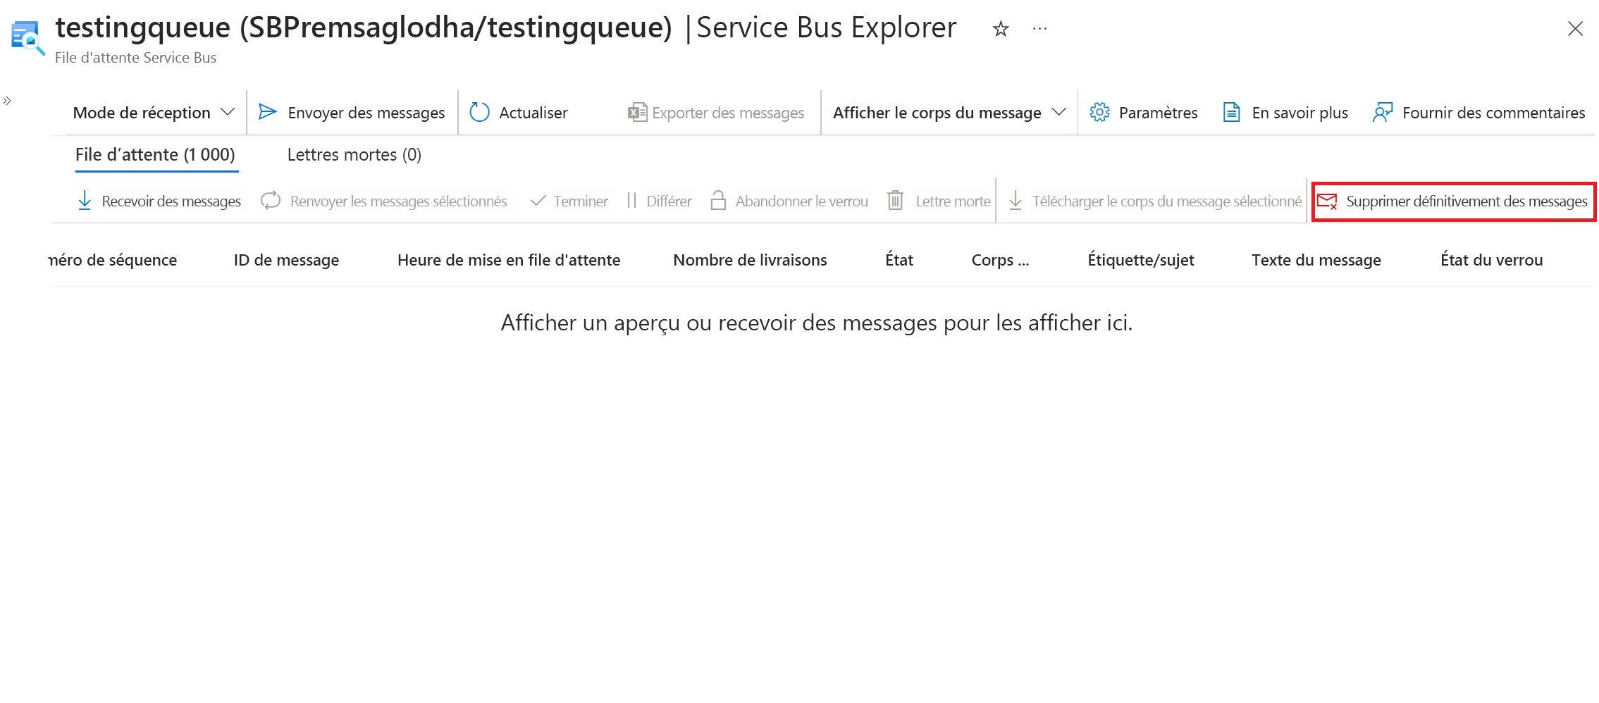The height and width of the screenshot is (703, 1599).
Task: Select the File d'attente (1 000) tab
Action: tap(155, 155)
